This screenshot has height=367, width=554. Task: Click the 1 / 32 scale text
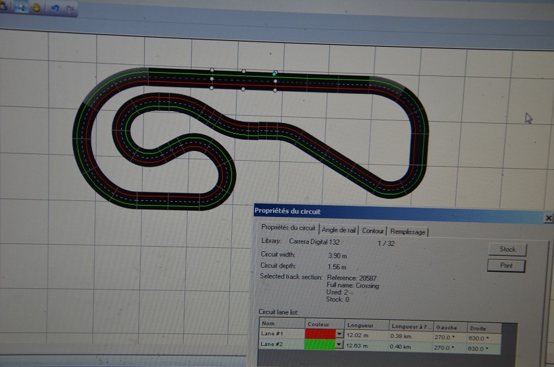click(386, 243)
